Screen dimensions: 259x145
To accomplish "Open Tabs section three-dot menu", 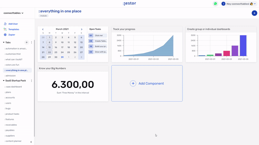I will [31, 43].
